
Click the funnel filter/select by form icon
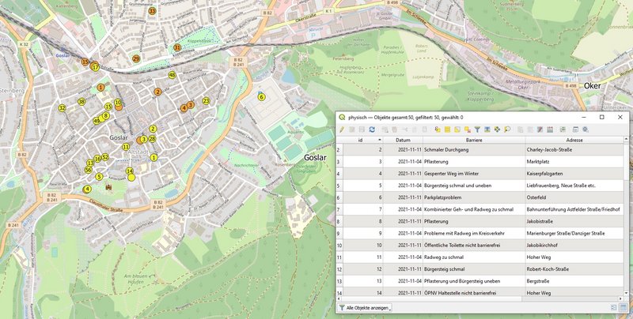pos(477,129)
